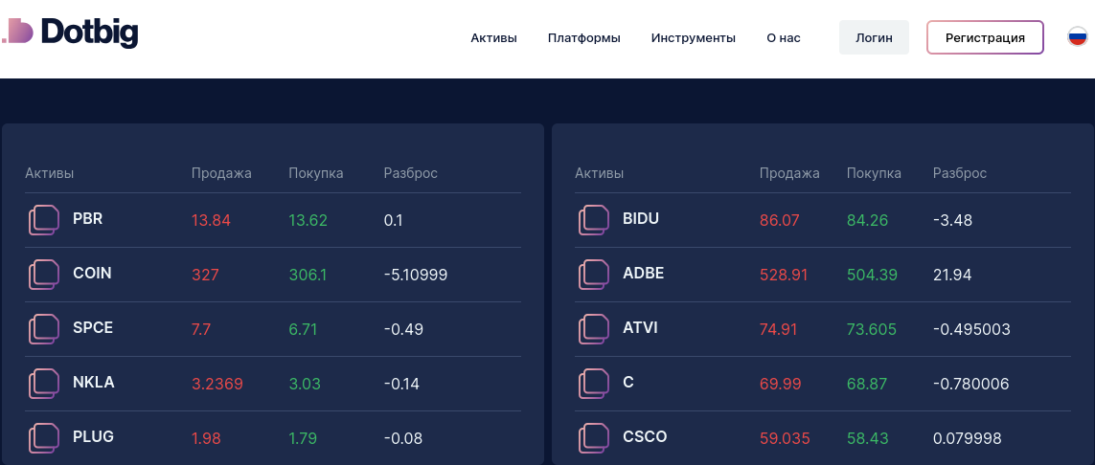Expand the О нас navigation menu

coord(783,38)
